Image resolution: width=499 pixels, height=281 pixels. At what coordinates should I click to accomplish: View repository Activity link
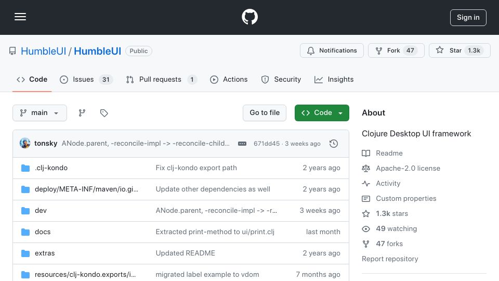[381, 184]
